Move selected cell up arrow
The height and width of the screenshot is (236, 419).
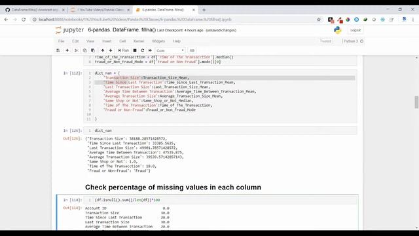coord(103,50)
